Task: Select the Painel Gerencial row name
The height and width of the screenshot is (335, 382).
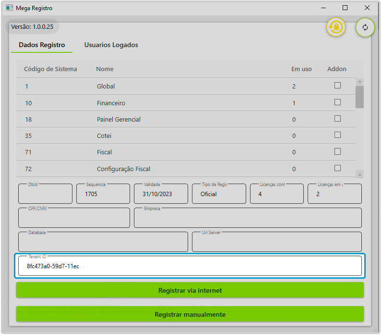Action: [119, 119]
